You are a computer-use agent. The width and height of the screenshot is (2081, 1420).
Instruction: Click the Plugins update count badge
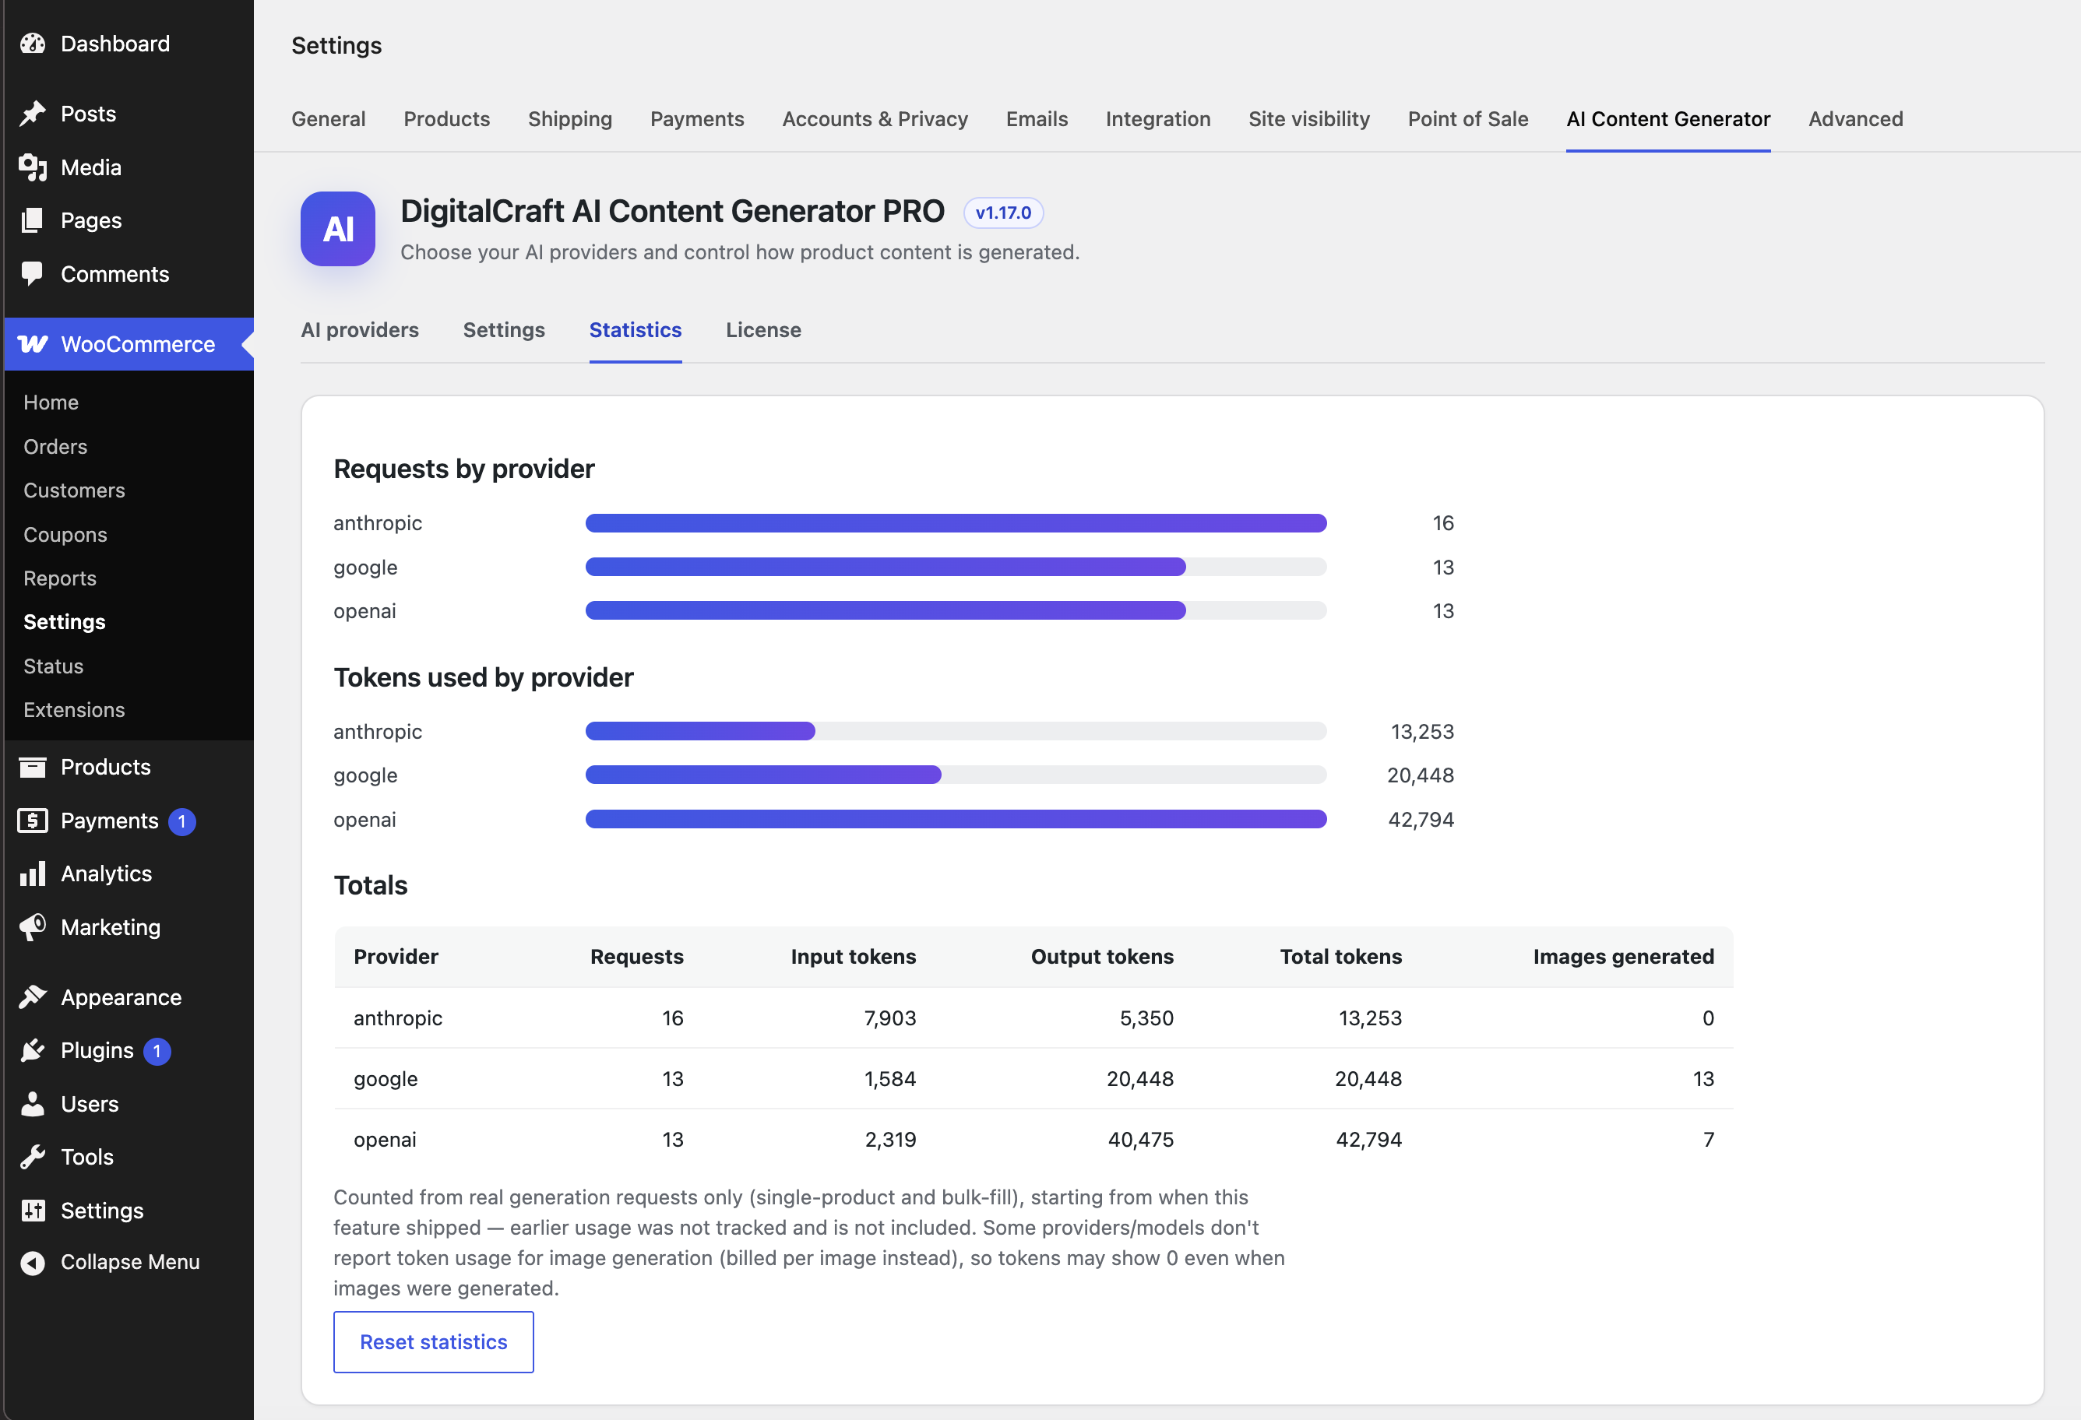point(157,1051)
